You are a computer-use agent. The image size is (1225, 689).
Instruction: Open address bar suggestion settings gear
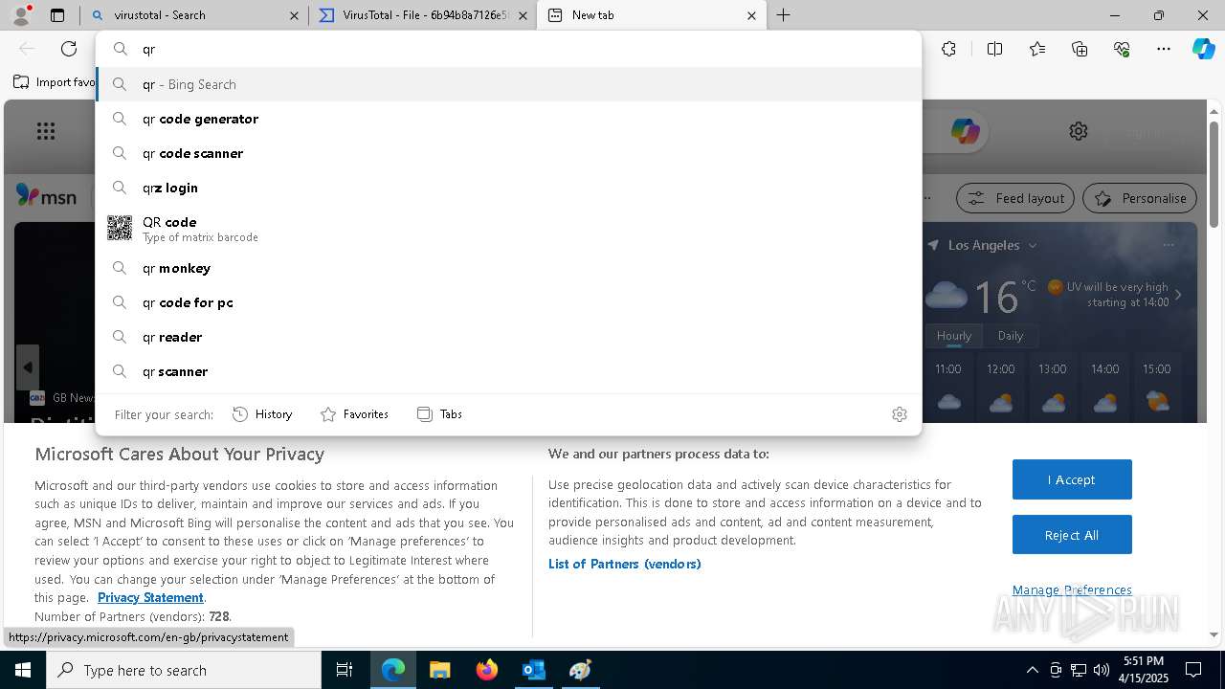pyautogui.click(x=899, y=414)
